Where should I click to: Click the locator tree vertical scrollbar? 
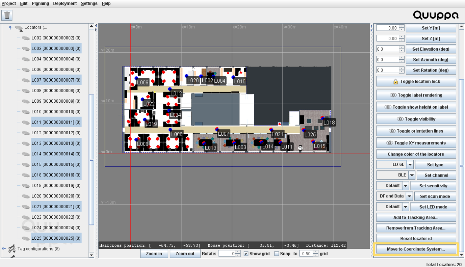click(x=92, y=160)
